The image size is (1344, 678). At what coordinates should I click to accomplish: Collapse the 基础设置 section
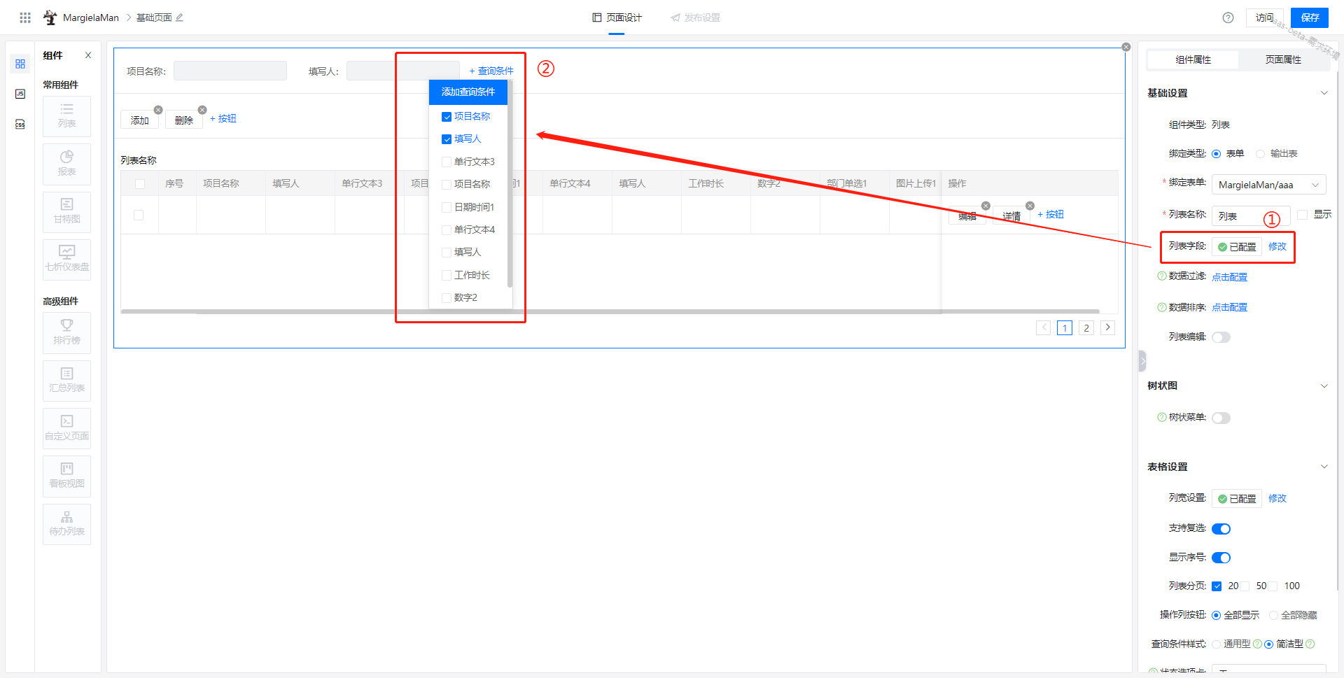pyautogui.click(x=1324, y=93)
